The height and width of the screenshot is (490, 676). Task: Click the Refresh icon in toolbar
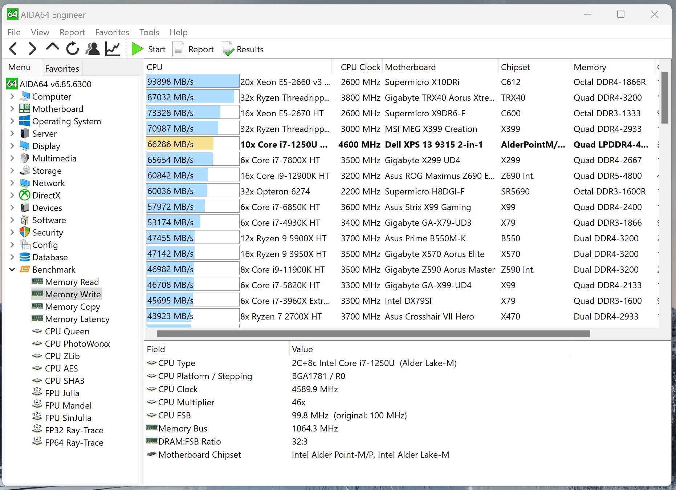[x=73, y=48]
